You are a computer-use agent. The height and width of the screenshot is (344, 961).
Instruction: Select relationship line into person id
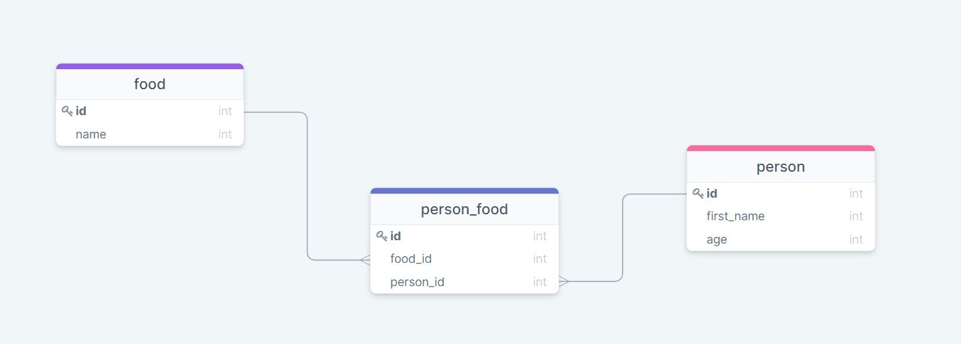(623, 238)
